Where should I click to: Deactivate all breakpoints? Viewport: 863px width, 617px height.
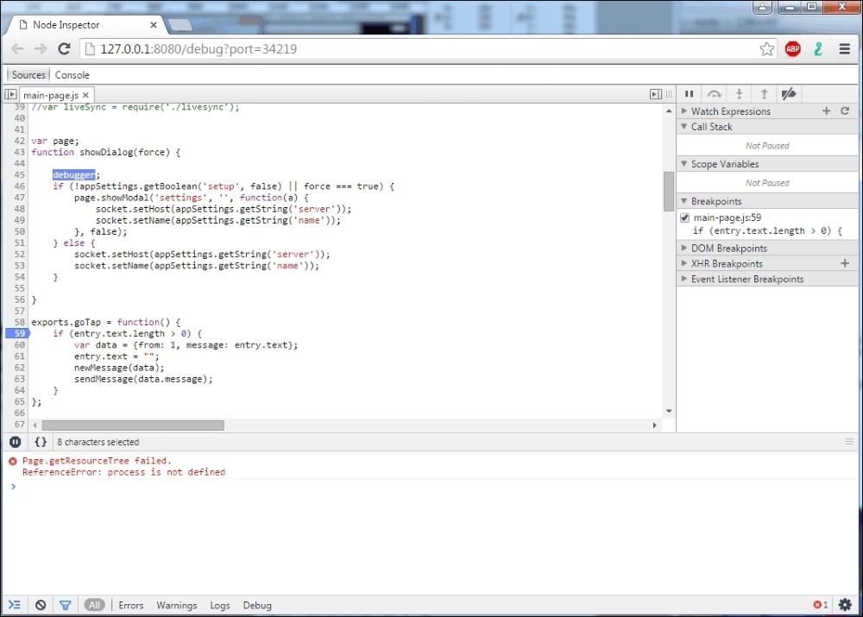[x=789, y=93]
